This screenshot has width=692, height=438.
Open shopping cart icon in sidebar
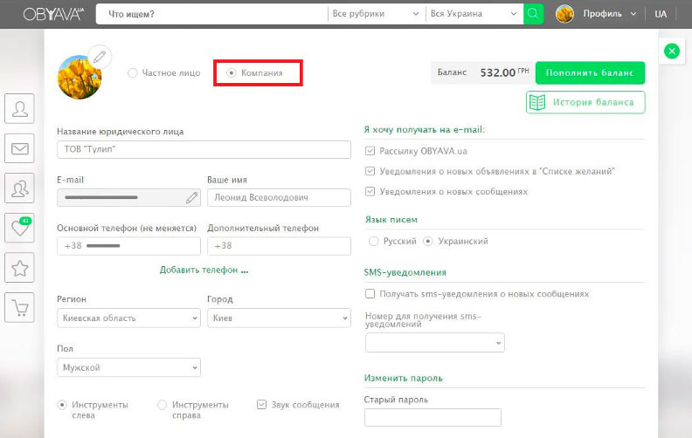click(x=19, y=307)
